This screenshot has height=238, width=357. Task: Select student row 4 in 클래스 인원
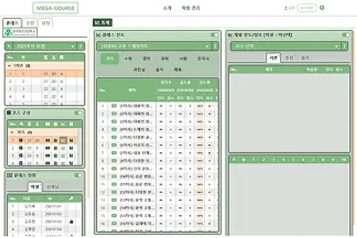tap(44, 229)
